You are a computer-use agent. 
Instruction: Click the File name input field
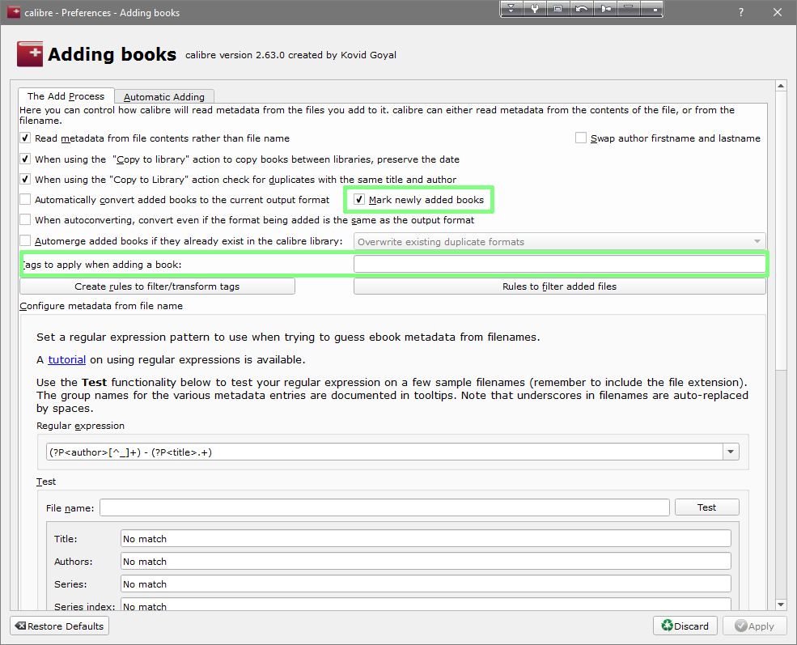(x=384, y=507)
